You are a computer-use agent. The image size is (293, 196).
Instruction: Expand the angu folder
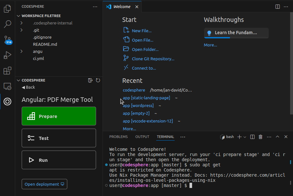(x=21, y=51)
